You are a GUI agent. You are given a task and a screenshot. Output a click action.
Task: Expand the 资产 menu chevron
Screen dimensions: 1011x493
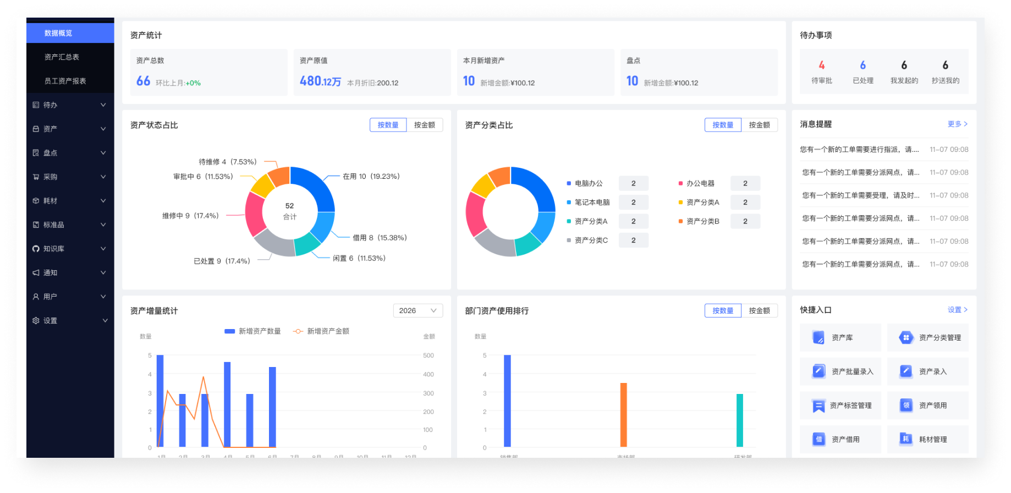pyautogui.click(x=103, y=129)
